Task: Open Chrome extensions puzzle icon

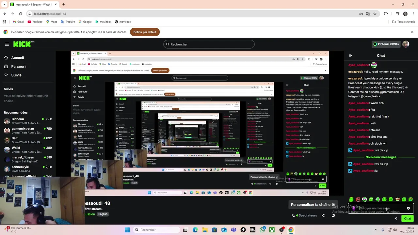Action: click(386, 14)
